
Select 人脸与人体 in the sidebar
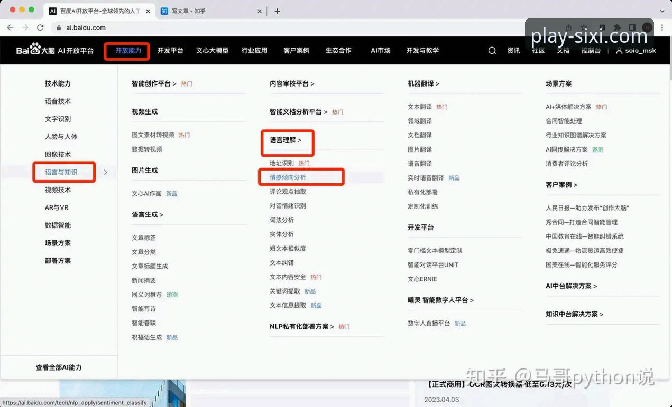[x=61, y=137]
